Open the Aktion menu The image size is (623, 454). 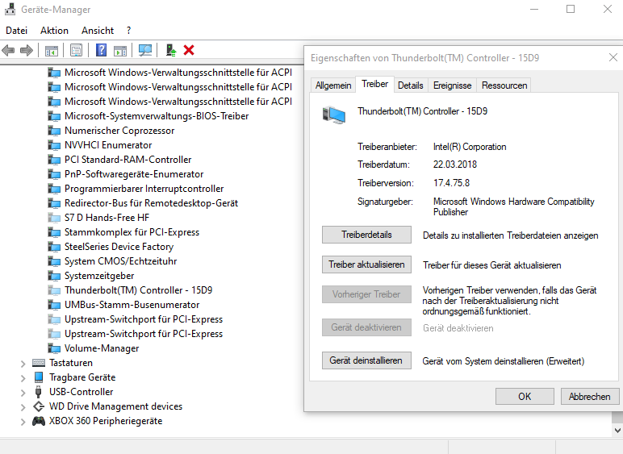click(x=54, y=31)
